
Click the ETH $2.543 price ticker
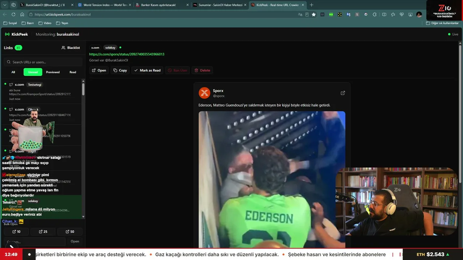[433, 255]
